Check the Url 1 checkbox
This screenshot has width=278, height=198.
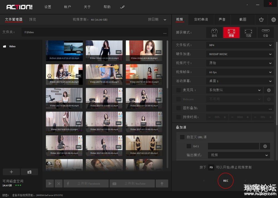coord(189,146)
